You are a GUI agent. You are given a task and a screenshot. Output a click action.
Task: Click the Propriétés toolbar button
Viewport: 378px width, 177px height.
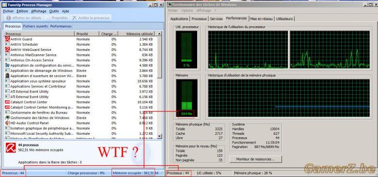click(x=57, y=18)
